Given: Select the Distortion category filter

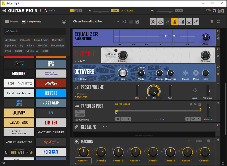Looking at the screenshot, I should pos(58,40).
